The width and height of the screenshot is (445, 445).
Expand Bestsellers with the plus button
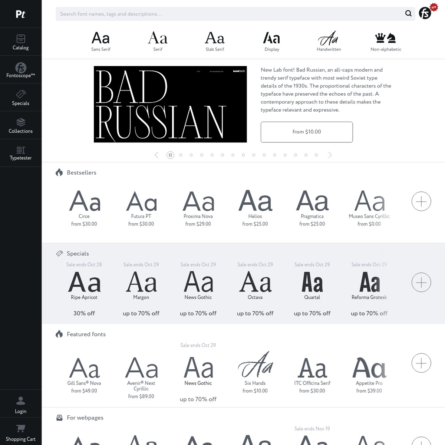click(x=421, y=202)
